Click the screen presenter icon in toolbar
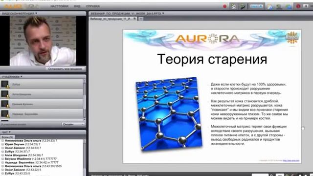 coord(279,6)
